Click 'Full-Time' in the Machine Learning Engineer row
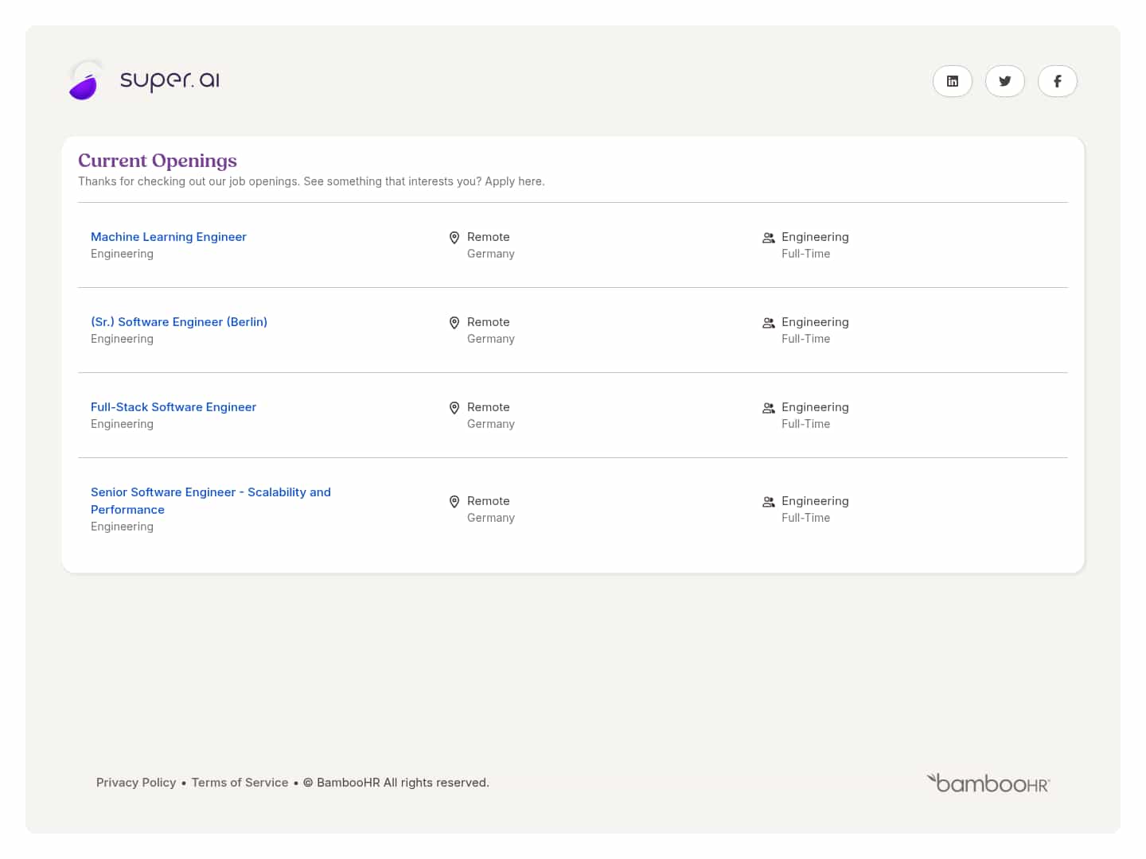Image resolution: width=1146 pixels, height=859 pixels. point(805,254)
